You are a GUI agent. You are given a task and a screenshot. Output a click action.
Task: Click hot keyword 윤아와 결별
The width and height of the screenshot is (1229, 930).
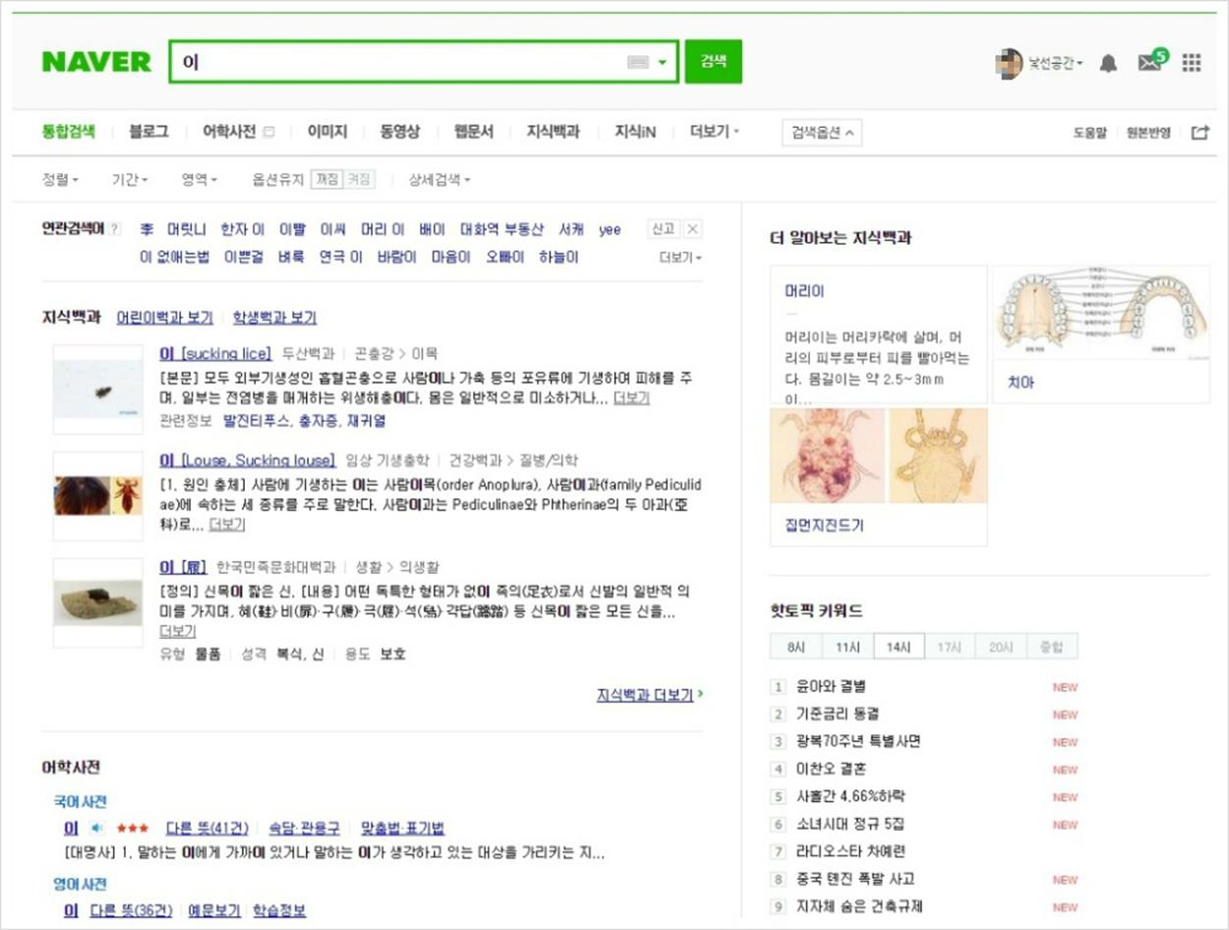tap(831, 686)
